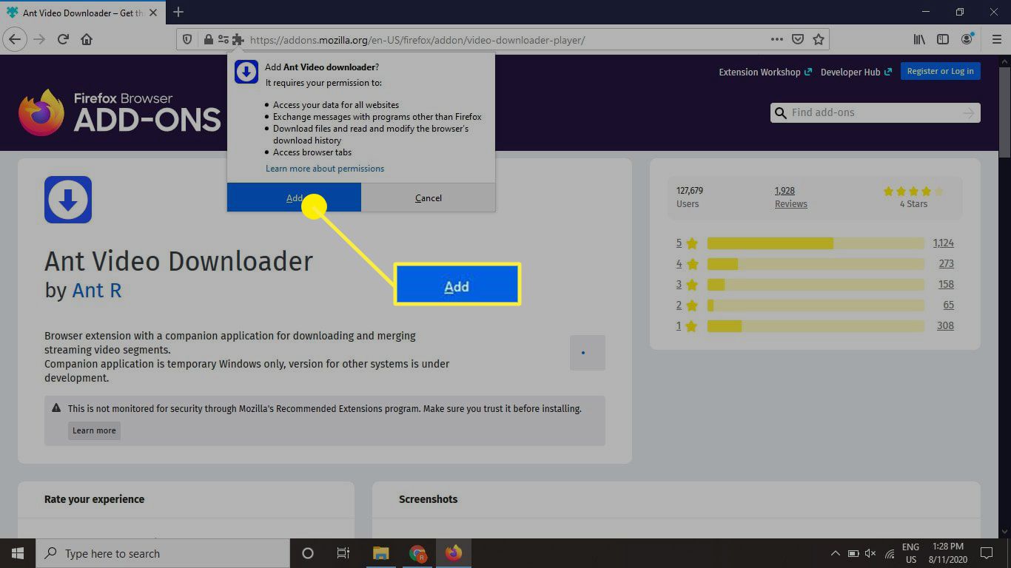Screen dimensions: 1011x568
Task: Save page to Pocket
Action: [798, 39]
